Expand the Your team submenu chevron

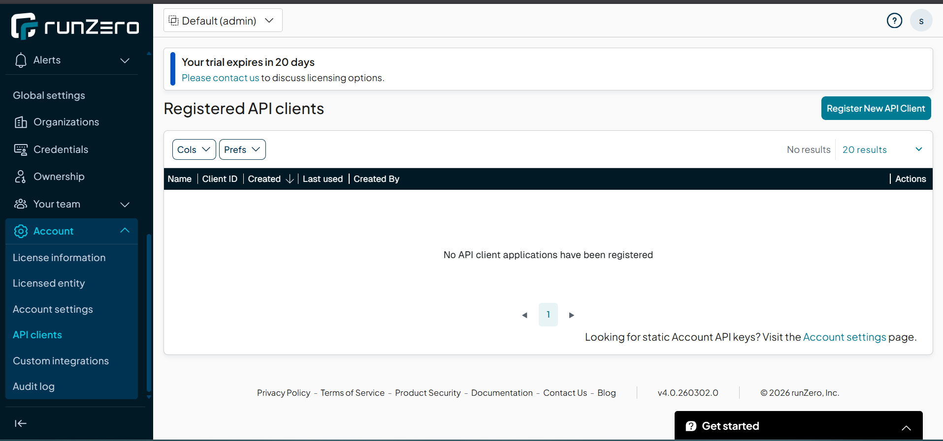[x=125, y=205]
